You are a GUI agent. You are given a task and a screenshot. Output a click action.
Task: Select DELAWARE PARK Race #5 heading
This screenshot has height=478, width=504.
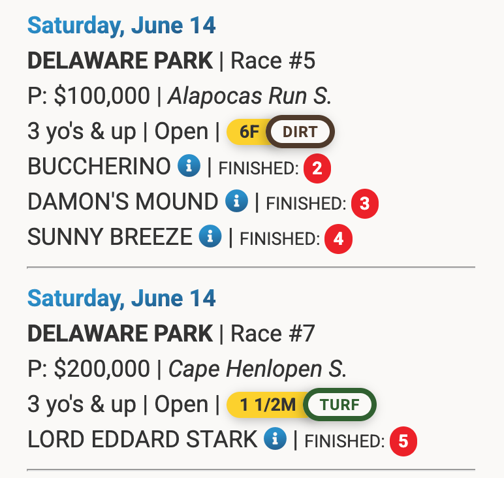(x=171, y=61)
